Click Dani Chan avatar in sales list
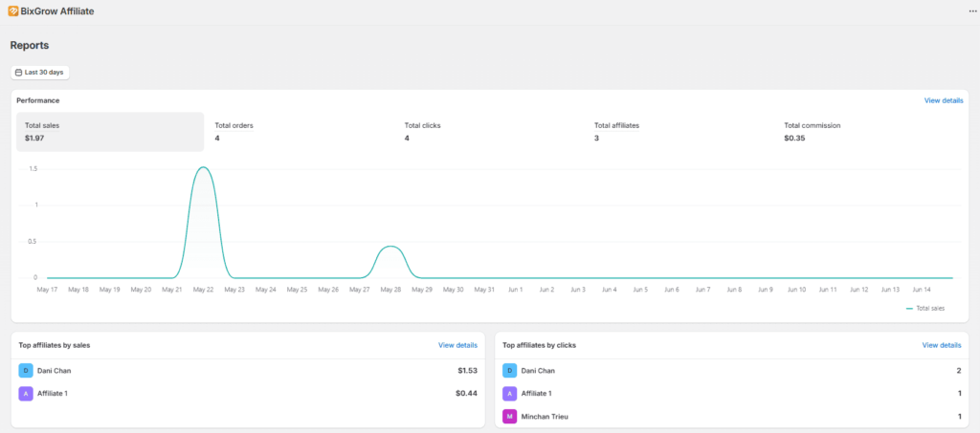Viewport: 980px width, 433px height. pyautogui.click(x=26, y=371)
